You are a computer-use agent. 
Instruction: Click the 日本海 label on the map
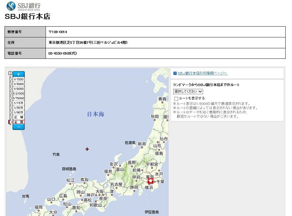96,114
